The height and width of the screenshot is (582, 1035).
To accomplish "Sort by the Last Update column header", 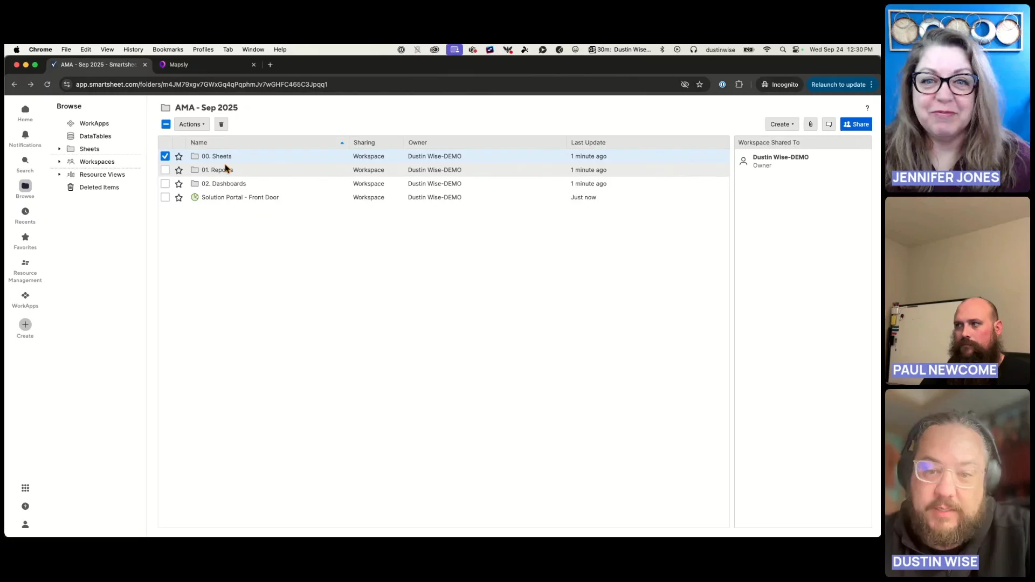I will [588, 143].
